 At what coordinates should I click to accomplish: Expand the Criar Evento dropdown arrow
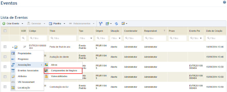tap(22, 24)
